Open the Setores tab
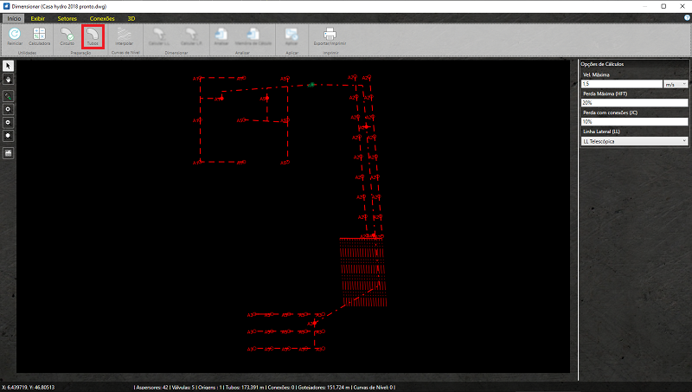Image resolution: width=692 pixels, height=392 pixels. point(67,17)
